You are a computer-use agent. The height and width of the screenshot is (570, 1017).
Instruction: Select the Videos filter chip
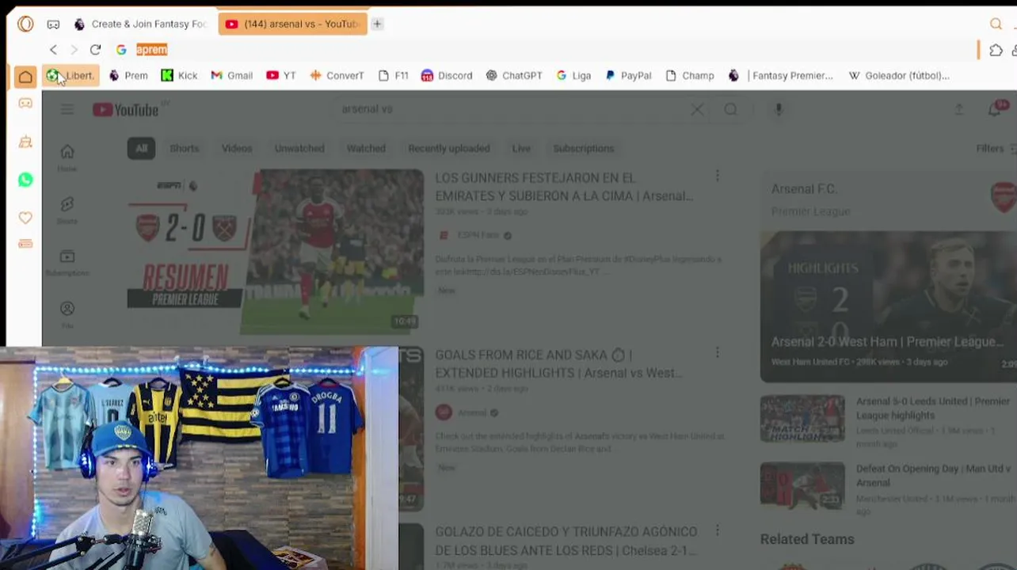pos(237,148)
